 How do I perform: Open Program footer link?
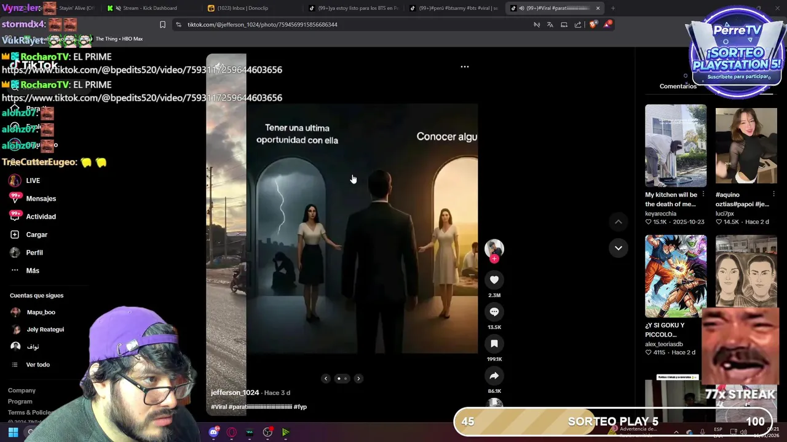point(20,401)
